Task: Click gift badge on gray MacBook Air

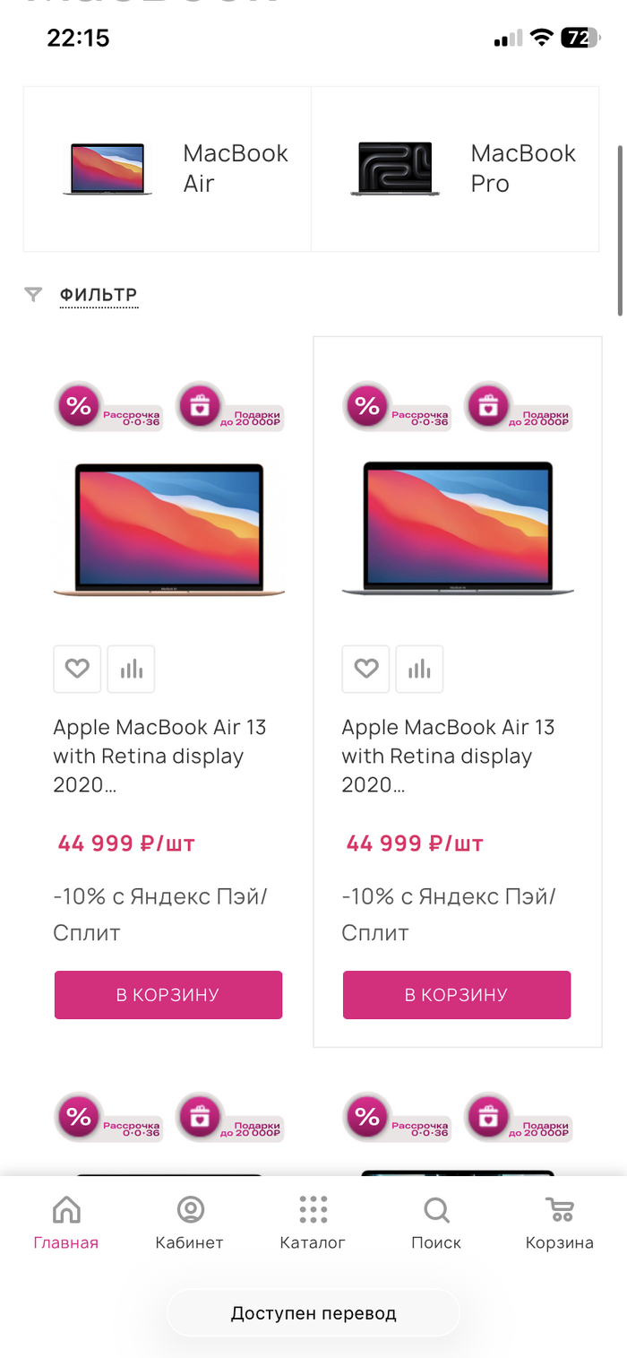Action: click(x=487, y=406)
